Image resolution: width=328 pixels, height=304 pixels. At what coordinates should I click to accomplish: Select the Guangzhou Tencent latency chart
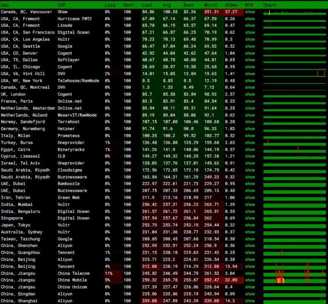[x=294, y=253]
